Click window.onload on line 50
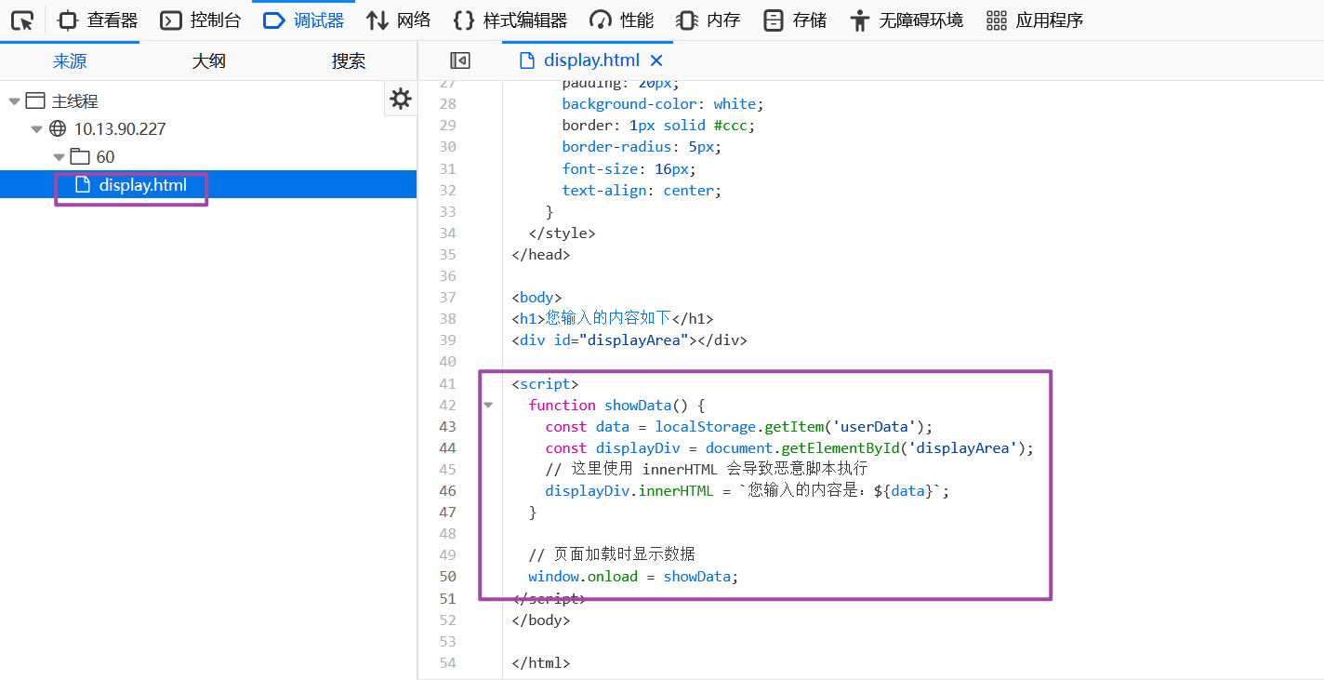Viewport: 1324px width, 680px height. 583,577
